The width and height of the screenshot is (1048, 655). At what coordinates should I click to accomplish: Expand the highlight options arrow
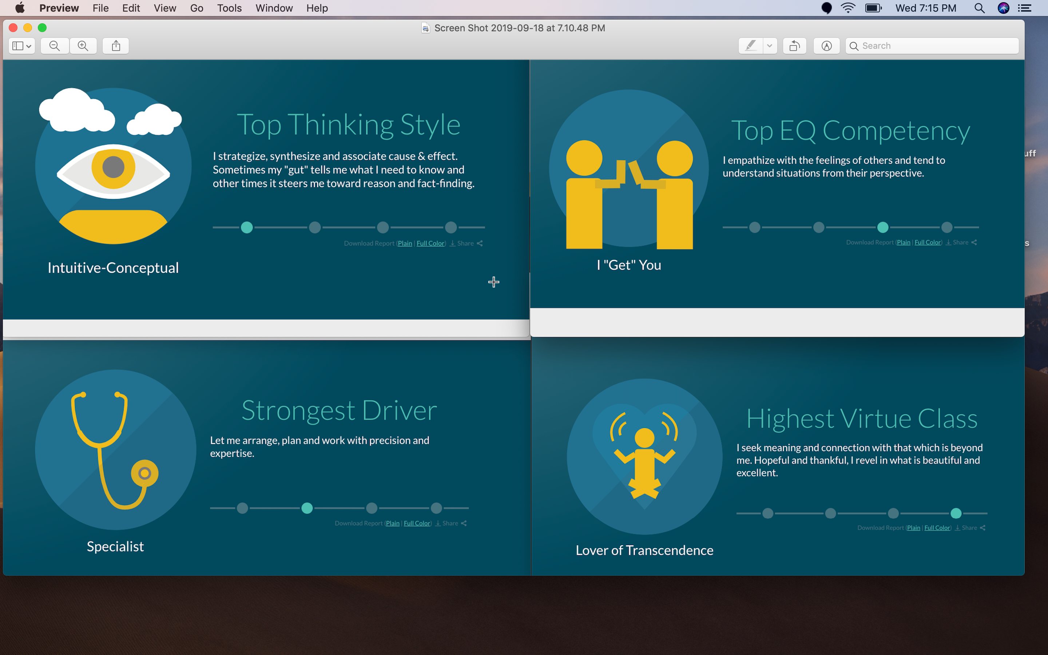[770, 46]
